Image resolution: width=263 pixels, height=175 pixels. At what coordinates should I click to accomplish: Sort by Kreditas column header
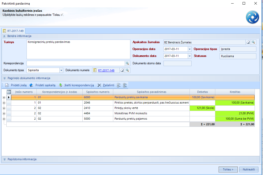pyautogui.click(x=235, y=92)
